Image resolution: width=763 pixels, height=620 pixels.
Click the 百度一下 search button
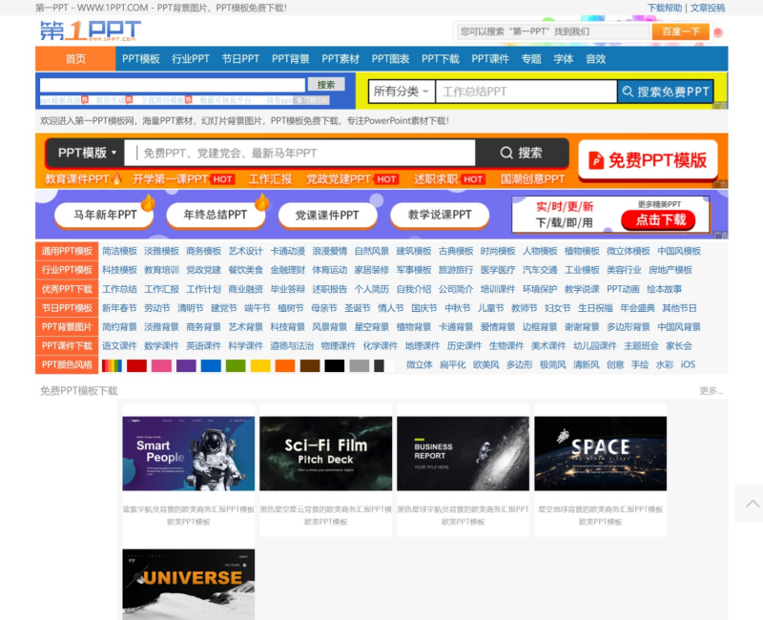click(681, 31)
